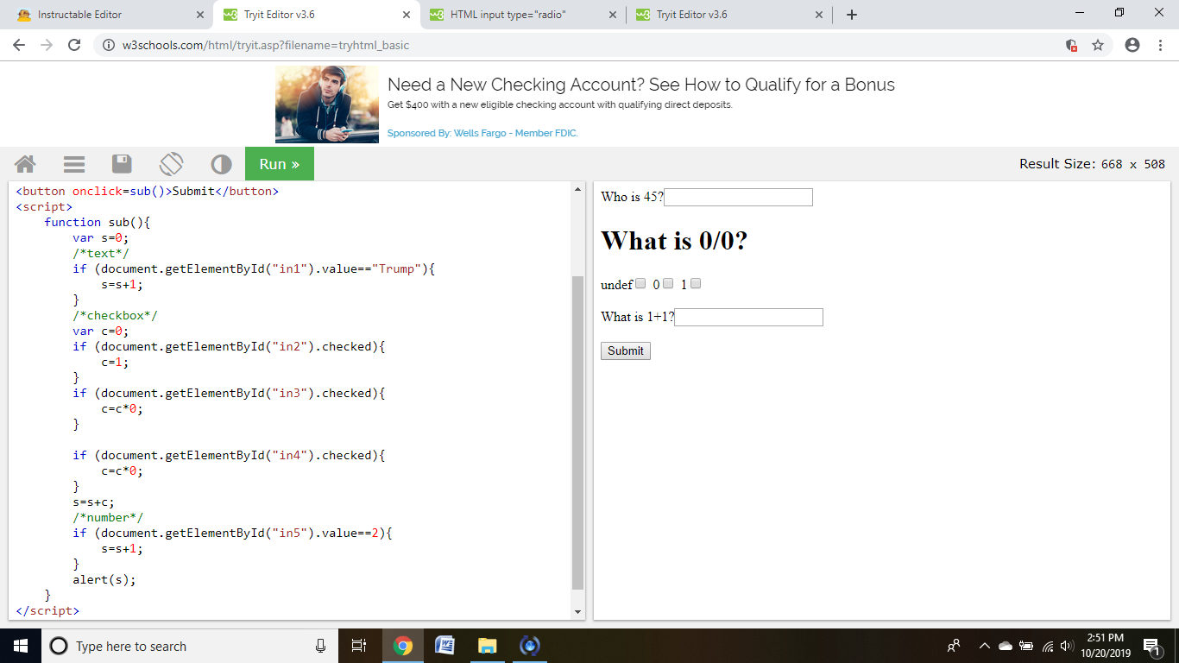The image size is (1179, 663).
Task: Click the 'function sub(){' code line
Action: coord(98,222)
